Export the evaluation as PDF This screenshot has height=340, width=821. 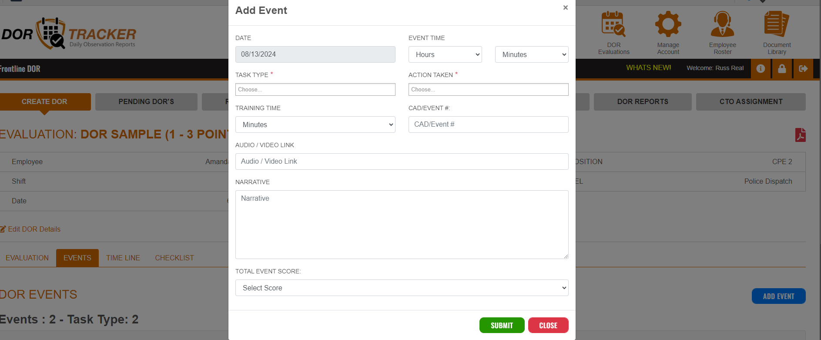click(801, 135)
